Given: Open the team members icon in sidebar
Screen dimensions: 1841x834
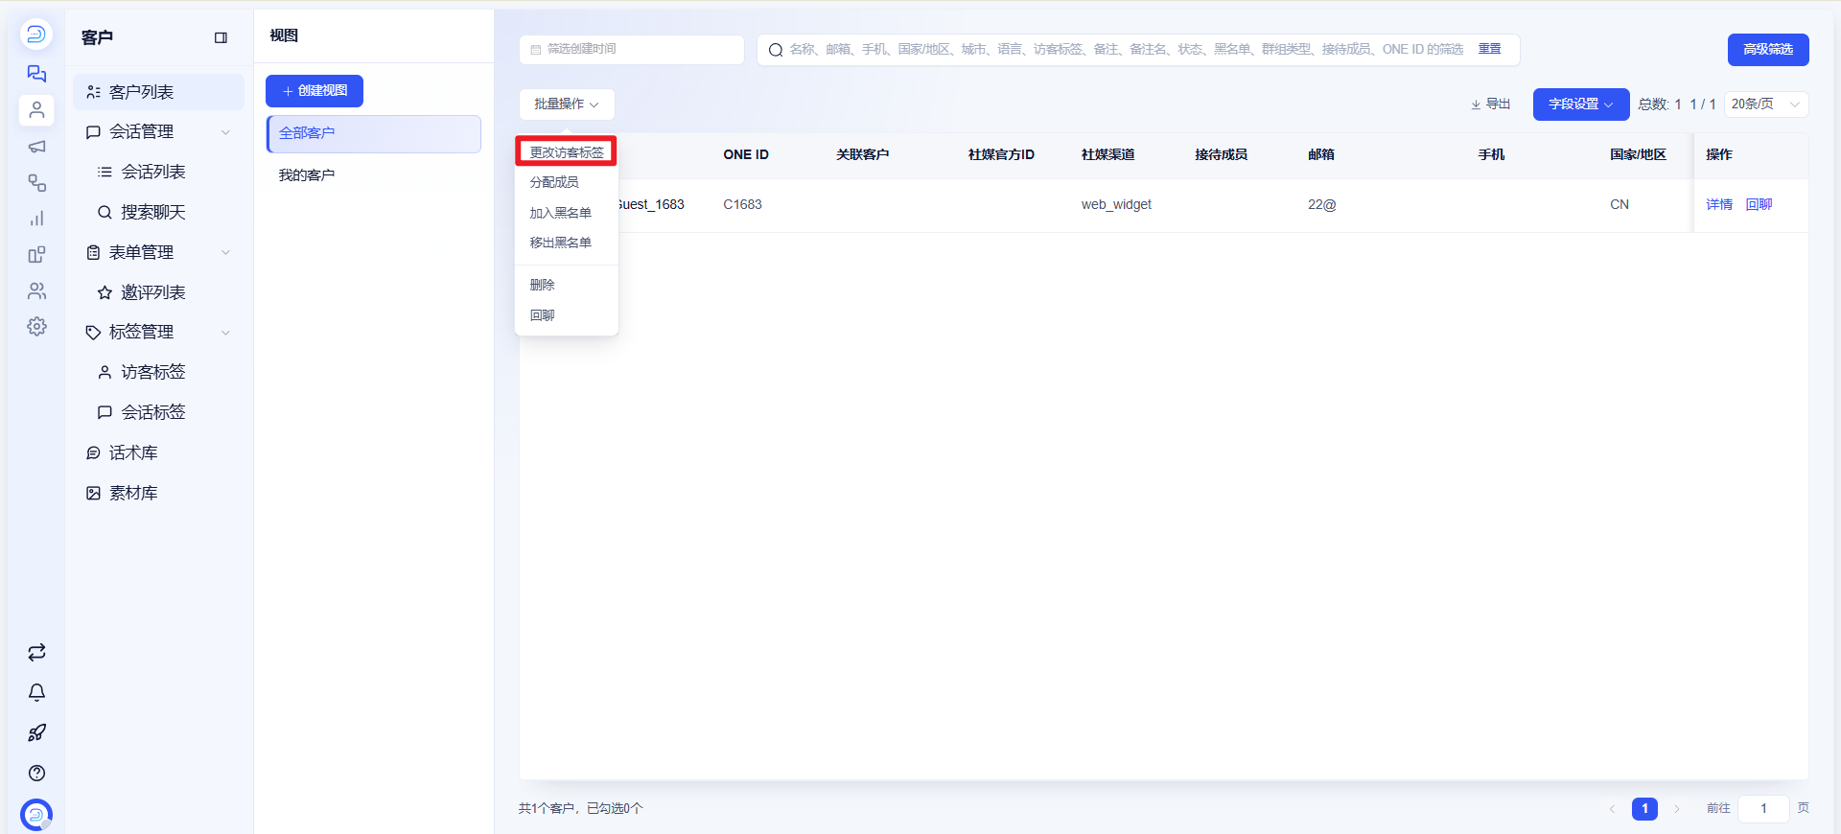Looking at the screenshot, I should pyautogui.click(x=36, y=290).
